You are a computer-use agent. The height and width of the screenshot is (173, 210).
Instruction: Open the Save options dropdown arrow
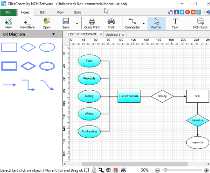(x=77, y=24)
